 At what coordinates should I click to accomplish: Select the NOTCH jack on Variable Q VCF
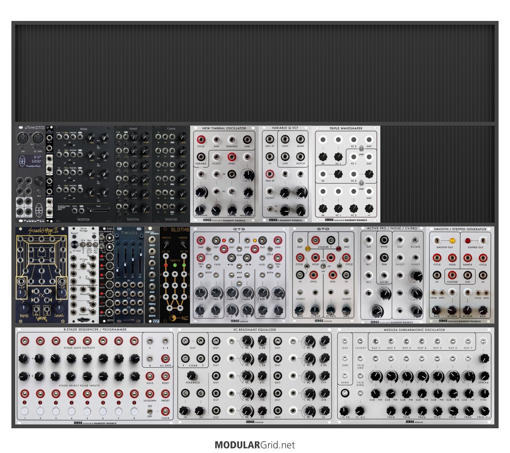[300, 156]
